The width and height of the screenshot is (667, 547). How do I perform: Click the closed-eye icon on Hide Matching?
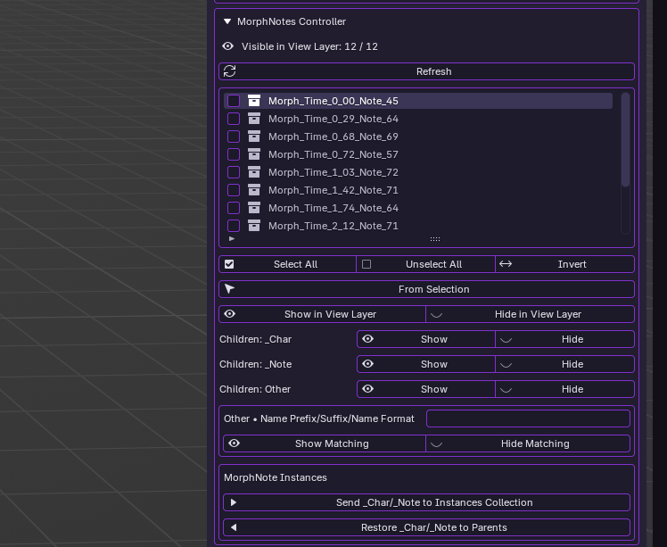436,443
